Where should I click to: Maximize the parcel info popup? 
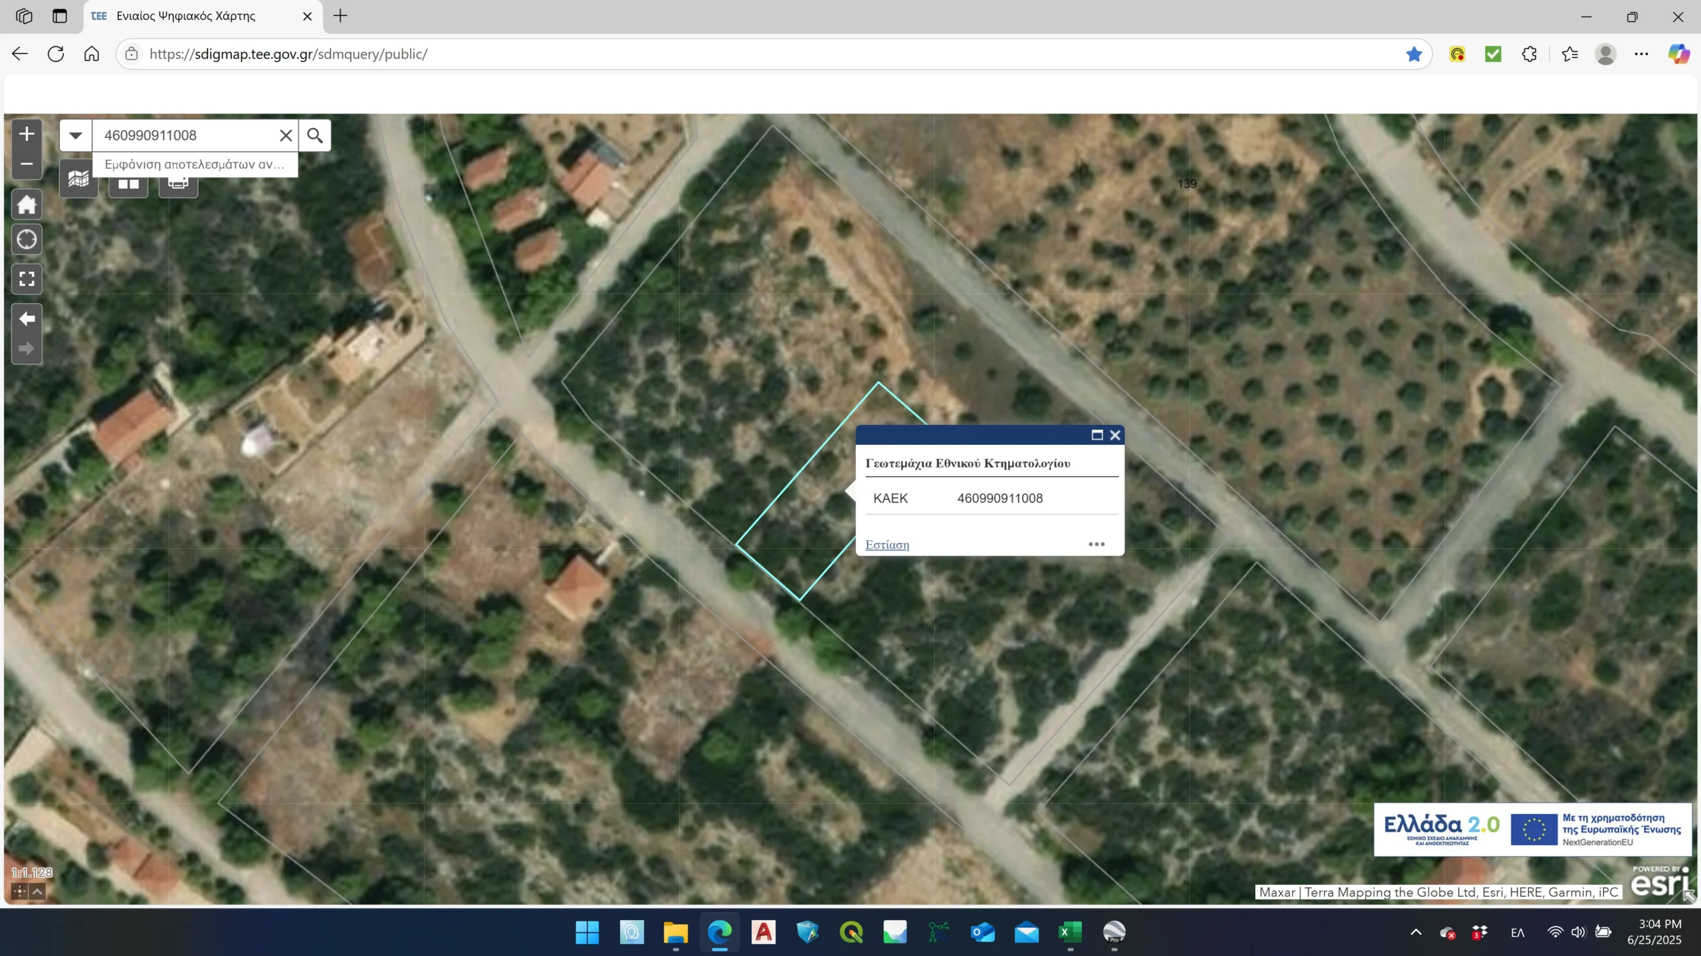pos(1096,435)
